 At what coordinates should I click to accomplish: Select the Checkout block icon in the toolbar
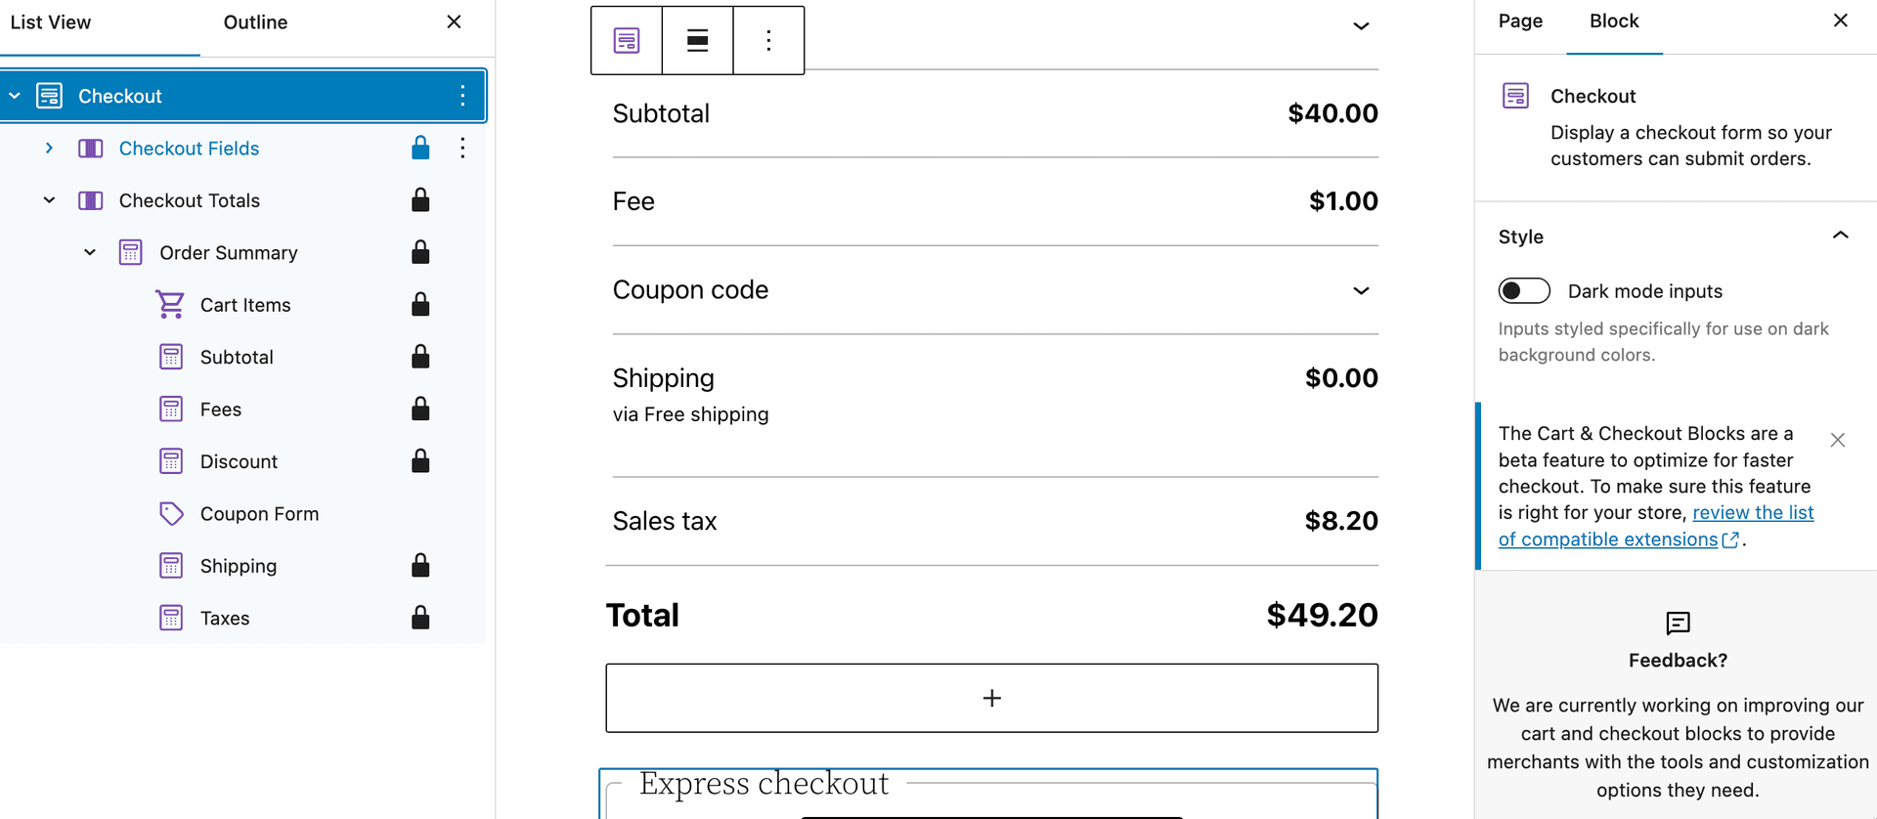(626, 40)
